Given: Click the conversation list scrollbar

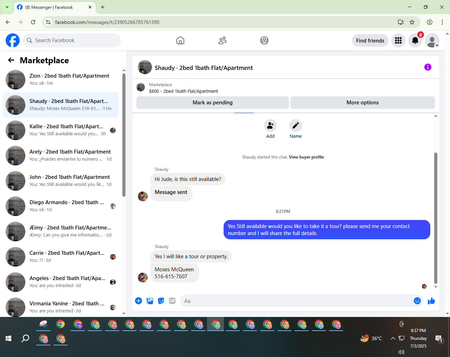Looking at the screenshot, I should coord(124,135).
